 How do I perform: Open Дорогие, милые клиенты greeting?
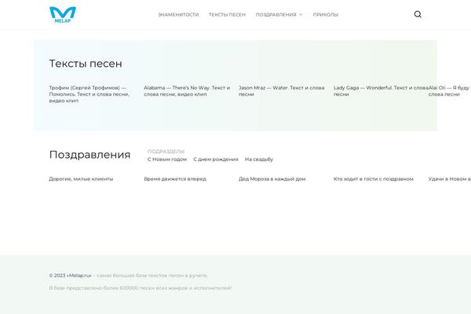click(x=81, y=179)
